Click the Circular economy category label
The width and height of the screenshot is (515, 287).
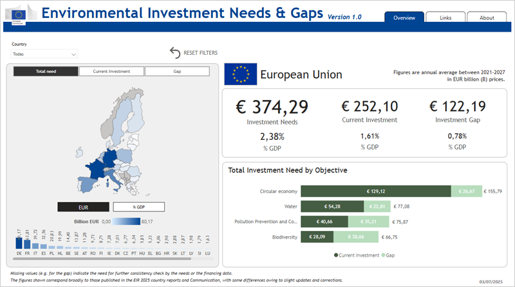coord(279,191)
